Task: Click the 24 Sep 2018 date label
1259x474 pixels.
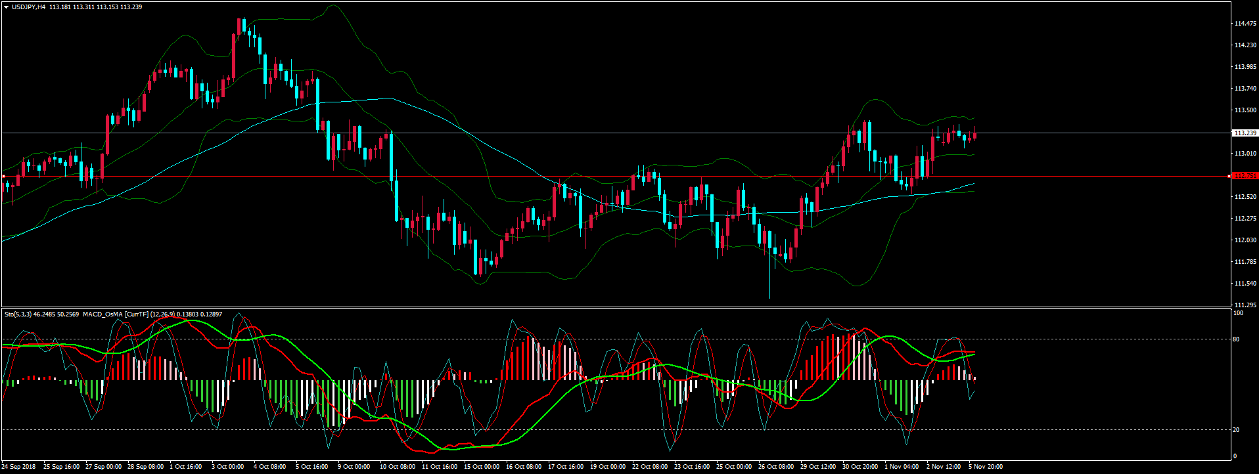Action: pos(18,467)
